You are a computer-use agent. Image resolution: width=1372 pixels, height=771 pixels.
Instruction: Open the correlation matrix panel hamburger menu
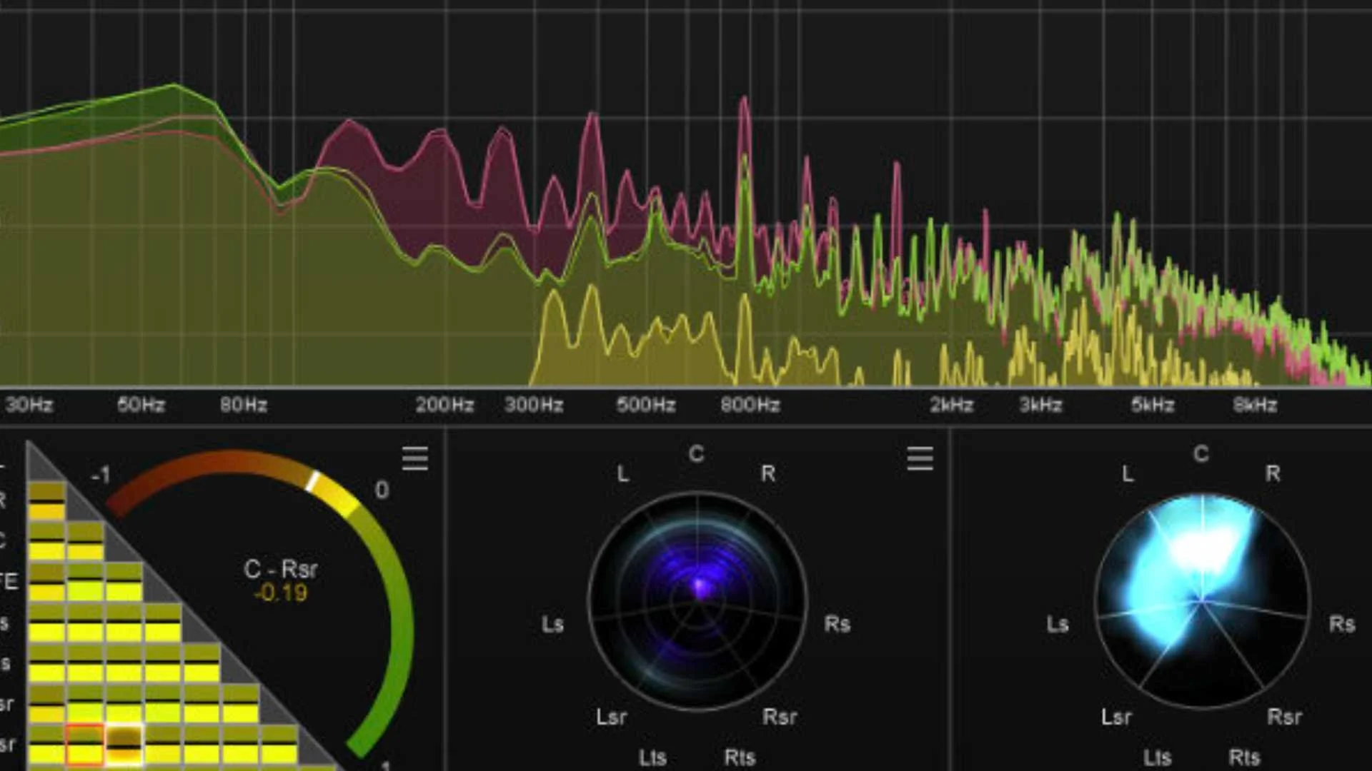coord(415,458)
